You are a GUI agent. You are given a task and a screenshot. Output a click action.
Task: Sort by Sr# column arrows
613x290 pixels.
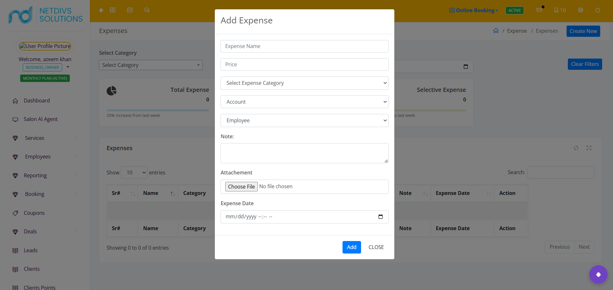pos(133,193)
